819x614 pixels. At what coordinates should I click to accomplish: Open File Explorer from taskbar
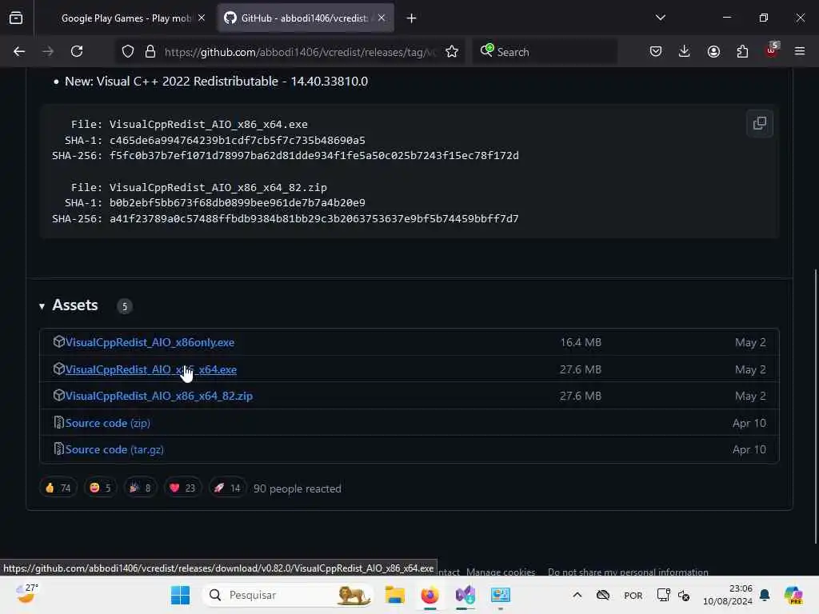point(395,595)
